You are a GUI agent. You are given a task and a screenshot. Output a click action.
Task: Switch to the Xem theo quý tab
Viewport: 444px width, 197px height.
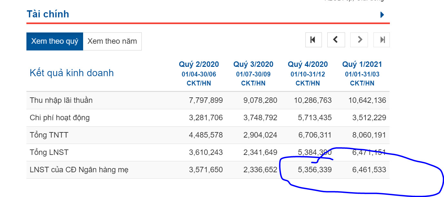tap(55, 41)
